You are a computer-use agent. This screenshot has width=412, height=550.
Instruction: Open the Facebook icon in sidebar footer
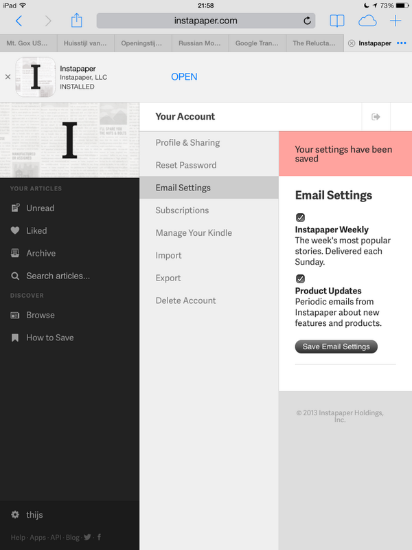99,537
